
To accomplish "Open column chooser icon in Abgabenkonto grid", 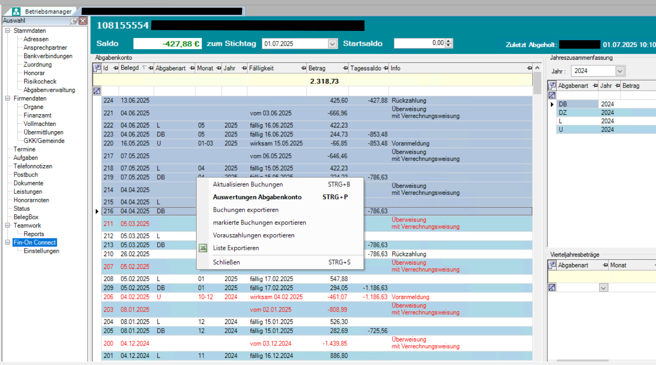I will pos(97,68).
